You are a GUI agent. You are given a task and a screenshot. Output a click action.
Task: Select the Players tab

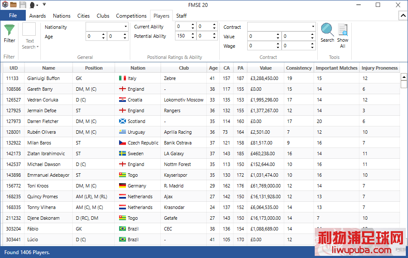coord(161,16)
